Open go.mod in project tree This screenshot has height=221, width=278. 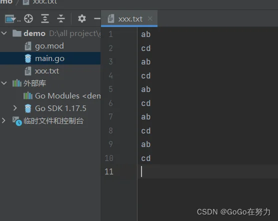(x=49, y=46)
